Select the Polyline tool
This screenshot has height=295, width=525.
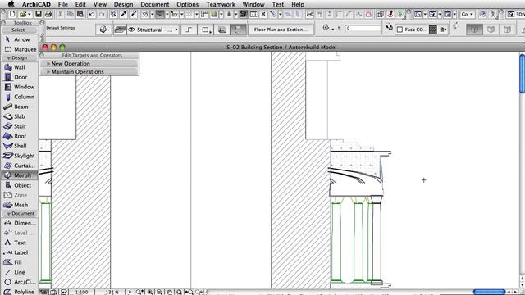click(x=19, y=292)
